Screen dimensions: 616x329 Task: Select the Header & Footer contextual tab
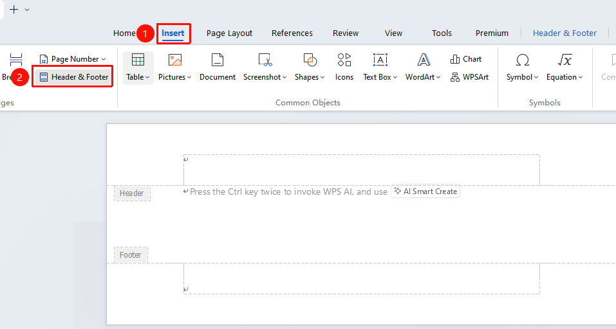(x=565, y=33)
